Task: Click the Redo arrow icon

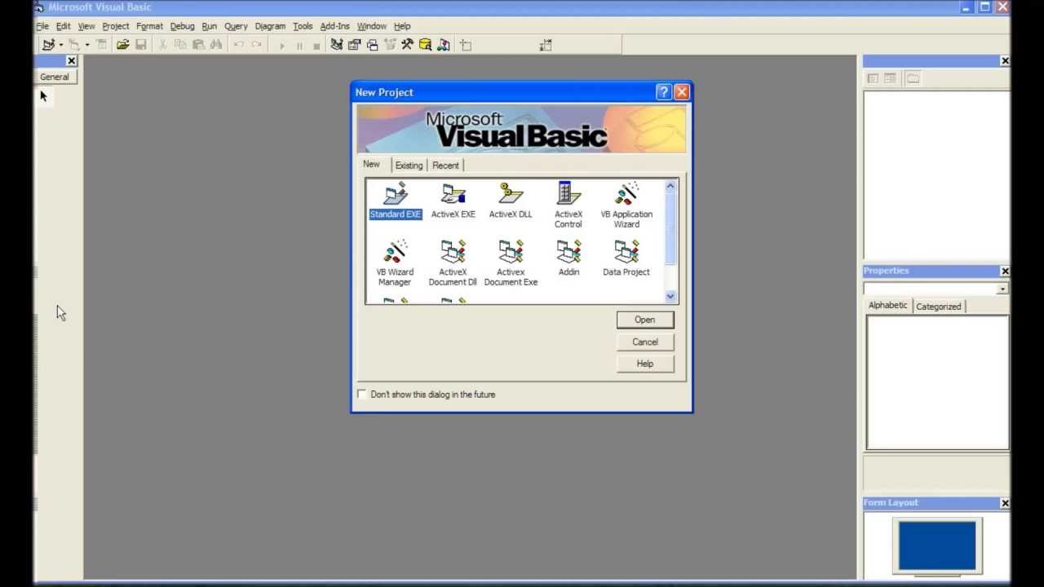Action: coord(256,45)
